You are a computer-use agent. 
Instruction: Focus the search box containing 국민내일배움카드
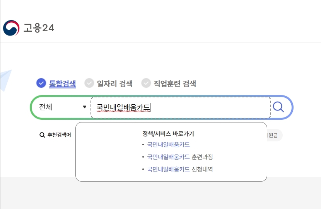click(x=181, y=107)
